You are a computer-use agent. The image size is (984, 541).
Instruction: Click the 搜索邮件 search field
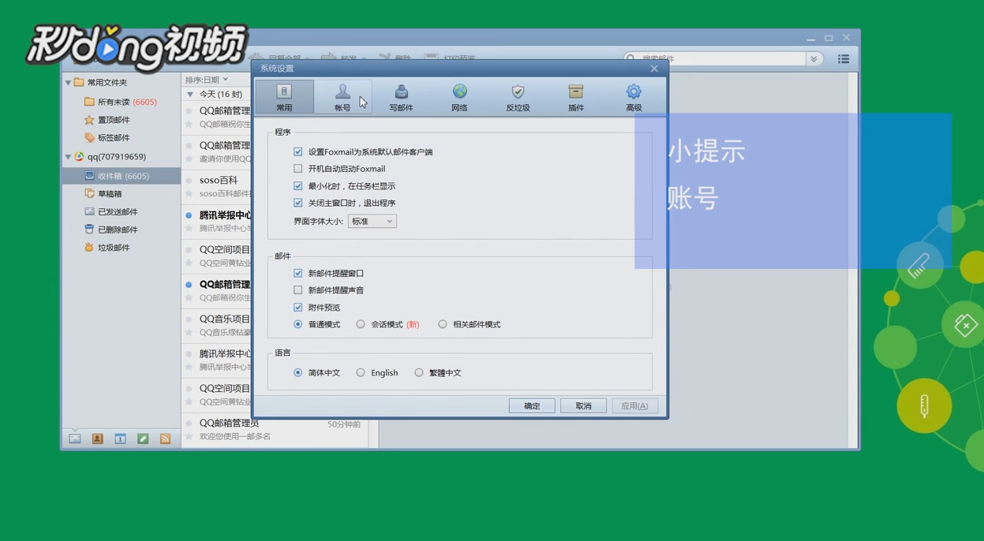pos(710,58)
